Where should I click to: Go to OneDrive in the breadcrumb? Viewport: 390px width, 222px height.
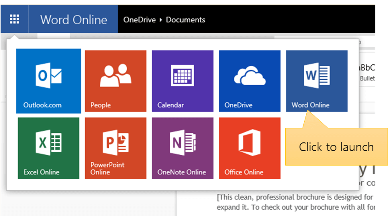point(140,20)
